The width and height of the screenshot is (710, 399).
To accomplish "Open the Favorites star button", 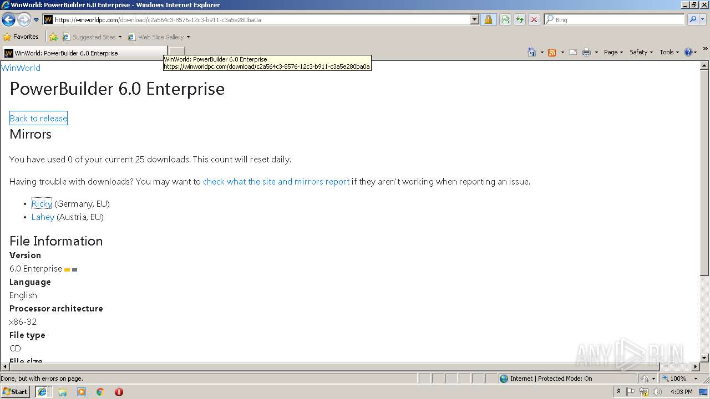I will coord(21,37).
